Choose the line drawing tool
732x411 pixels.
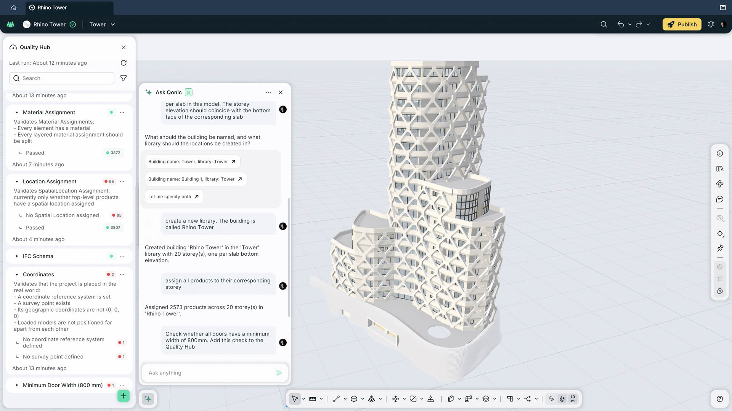point(336,399)
